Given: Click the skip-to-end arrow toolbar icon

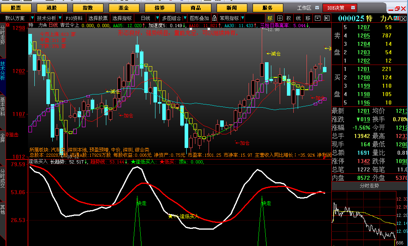Looking at the screenshot, I should (x=327, y=18).
